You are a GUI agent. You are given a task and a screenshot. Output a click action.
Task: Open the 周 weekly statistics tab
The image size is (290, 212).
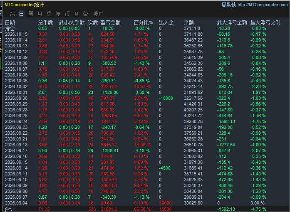pyautogui.click(x=31, y=14)
